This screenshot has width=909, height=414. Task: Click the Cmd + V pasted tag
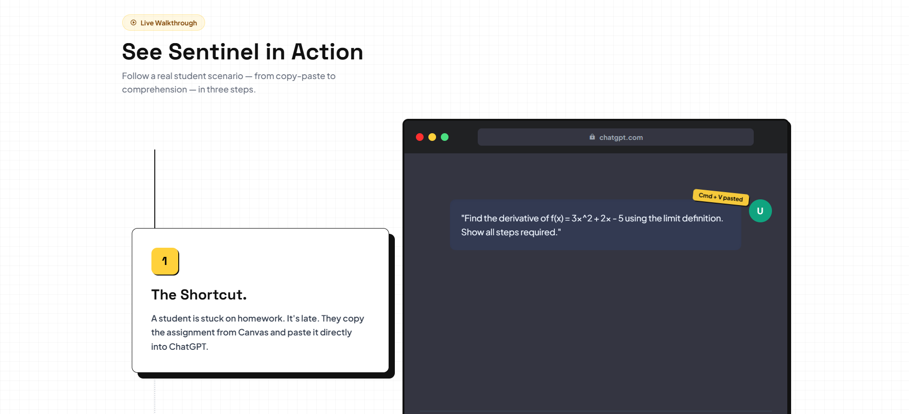pyautogui.click(x=721, y=197)
